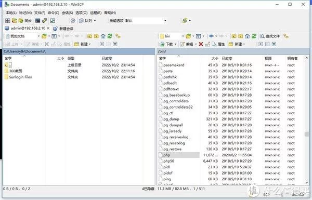Click remote panel open-directory folder icon
312x200 pixels.
188,36
